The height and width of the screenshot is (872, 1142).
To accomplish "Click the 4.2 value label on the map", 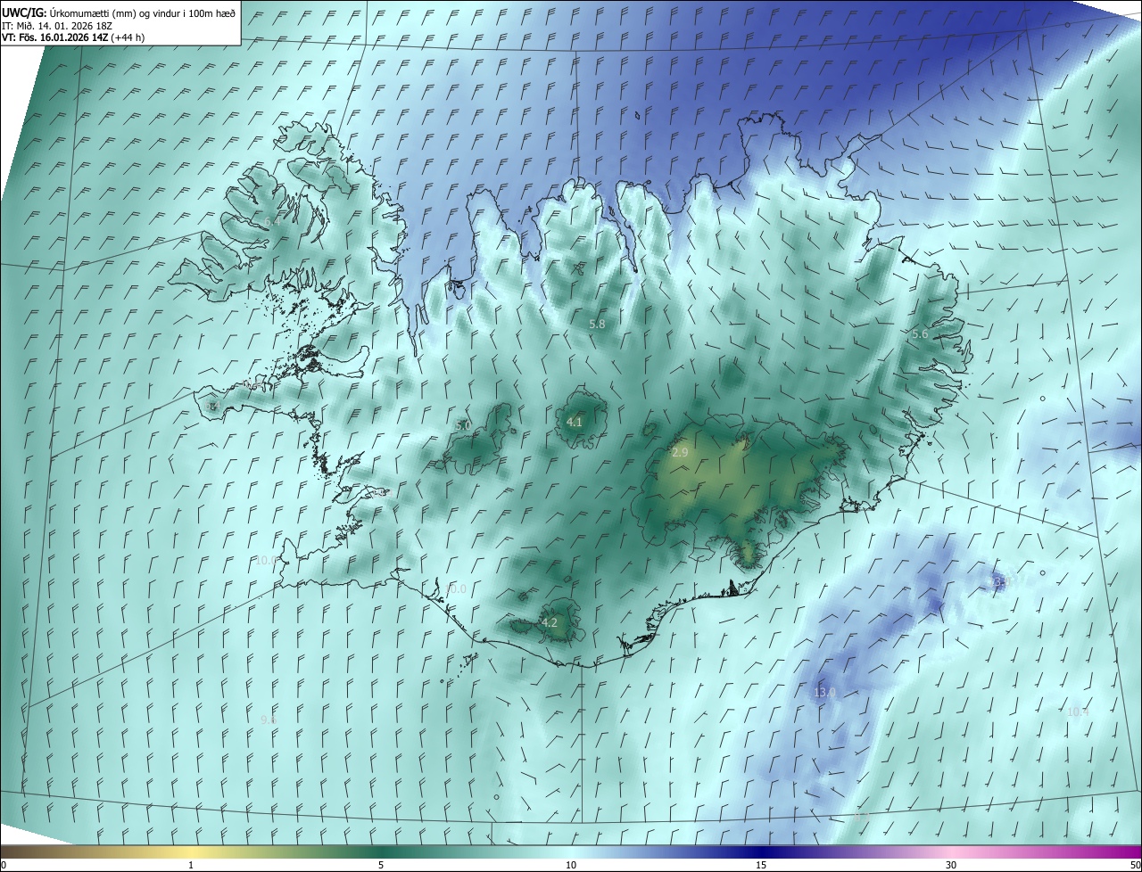I will (550, 622).
